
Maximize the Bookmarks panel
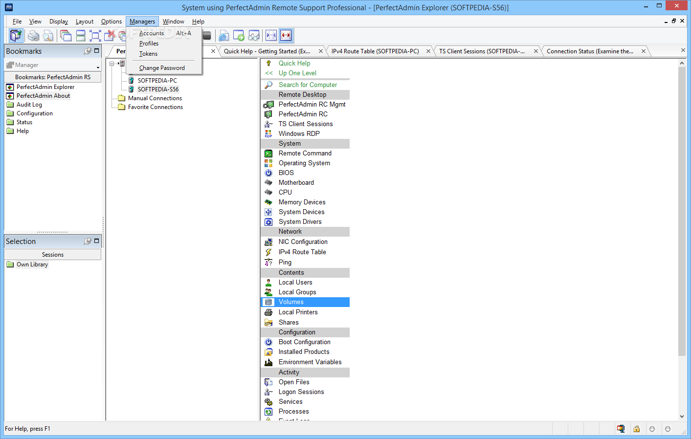96,50
